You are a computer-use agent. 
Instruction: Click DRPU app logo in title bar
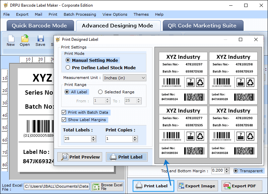6,5
